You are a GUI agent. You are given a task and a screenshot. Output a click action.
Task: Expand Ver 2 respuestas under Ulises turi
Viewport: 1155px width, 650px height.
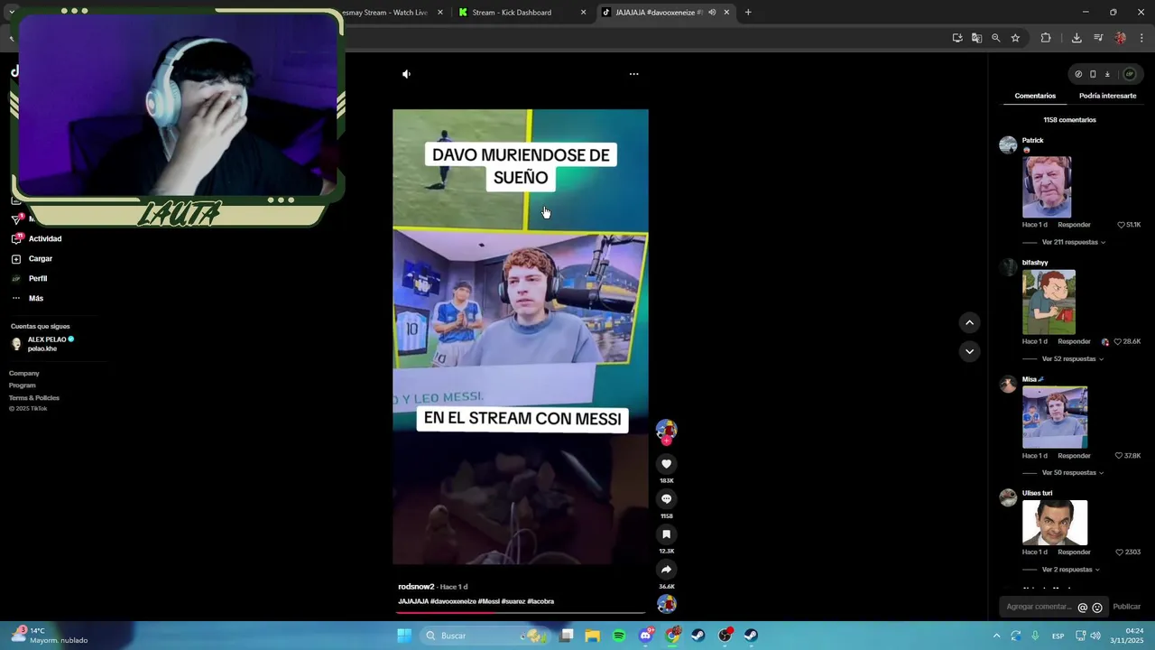(1070, 570)
